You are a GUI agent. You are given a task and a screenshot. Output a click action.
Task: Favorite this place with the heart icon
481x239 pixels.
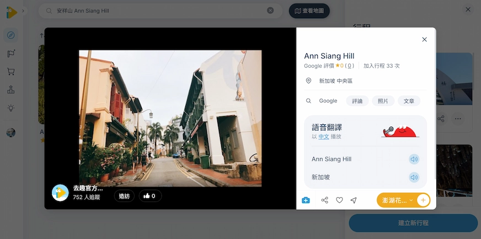(x=339, y=200)
